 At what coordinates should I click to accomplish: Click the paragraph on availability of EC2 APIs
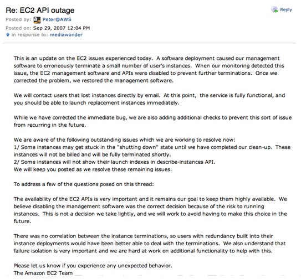[x=150, y=210]
